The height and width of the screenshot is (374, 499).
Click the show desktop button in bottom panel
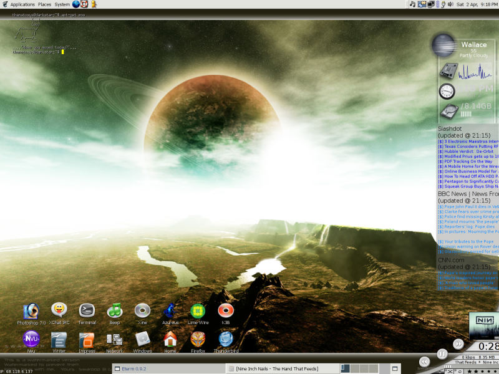[x=395, y=368]
